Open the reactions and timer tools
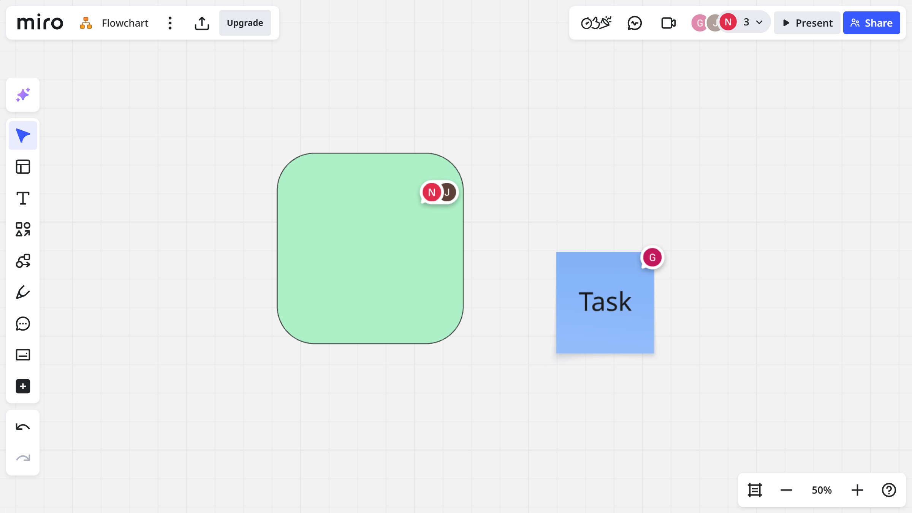The image size is (912, 513). pyautogui.click(x=596, y=23)
